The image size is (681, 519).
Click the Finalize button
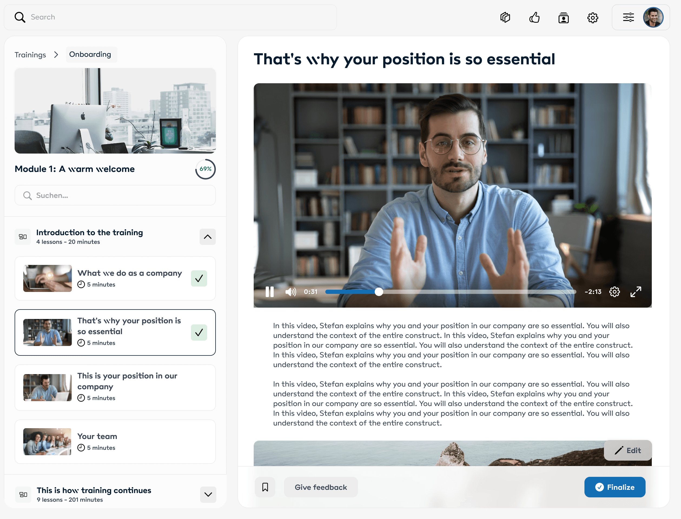614,487
